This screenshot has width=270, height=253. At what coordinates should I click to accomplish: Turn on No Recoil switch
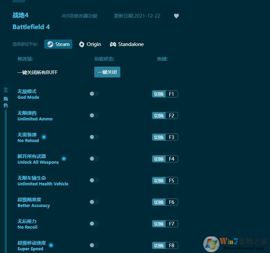click(94, 224)
